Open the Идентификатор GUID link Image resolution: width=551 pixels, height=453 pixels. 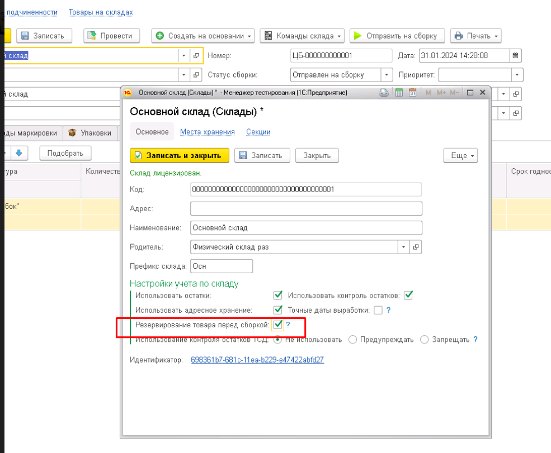(257, 360)
